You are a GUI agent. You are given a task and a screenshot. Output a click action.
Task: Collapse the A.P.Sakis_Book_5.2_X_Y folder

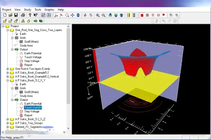click(8, 81)
